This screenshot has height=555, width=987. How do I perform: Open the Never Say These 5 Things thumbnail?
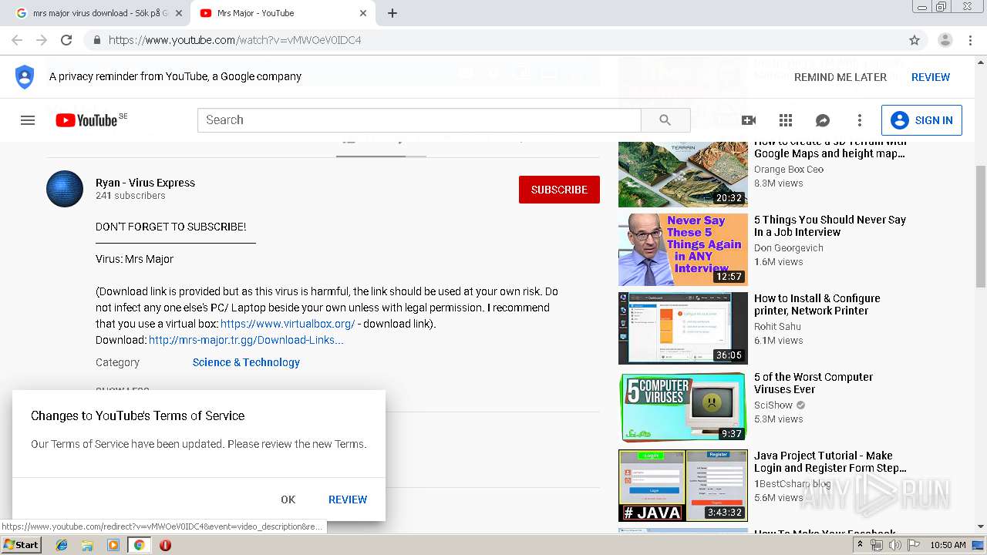(x=683, y=250)
